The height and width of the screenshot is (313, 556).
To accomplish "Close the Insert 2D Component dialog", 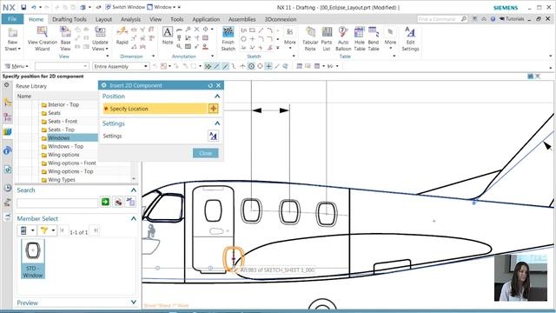I will tap(218, 85).
